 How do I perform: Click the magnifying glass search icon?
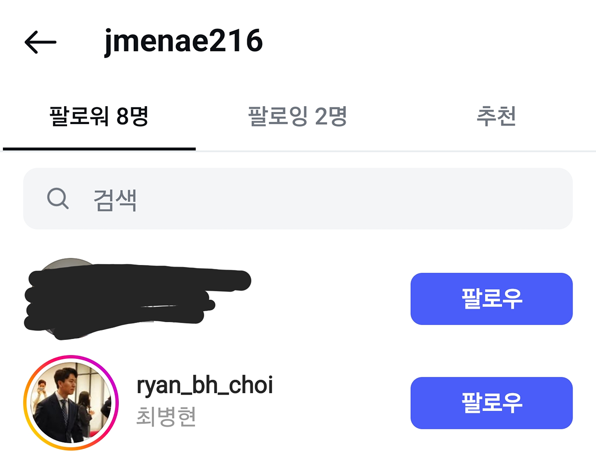58,199
